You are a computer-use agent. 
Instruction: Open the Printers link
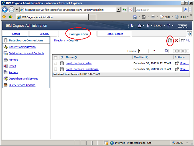pos(13,60)
